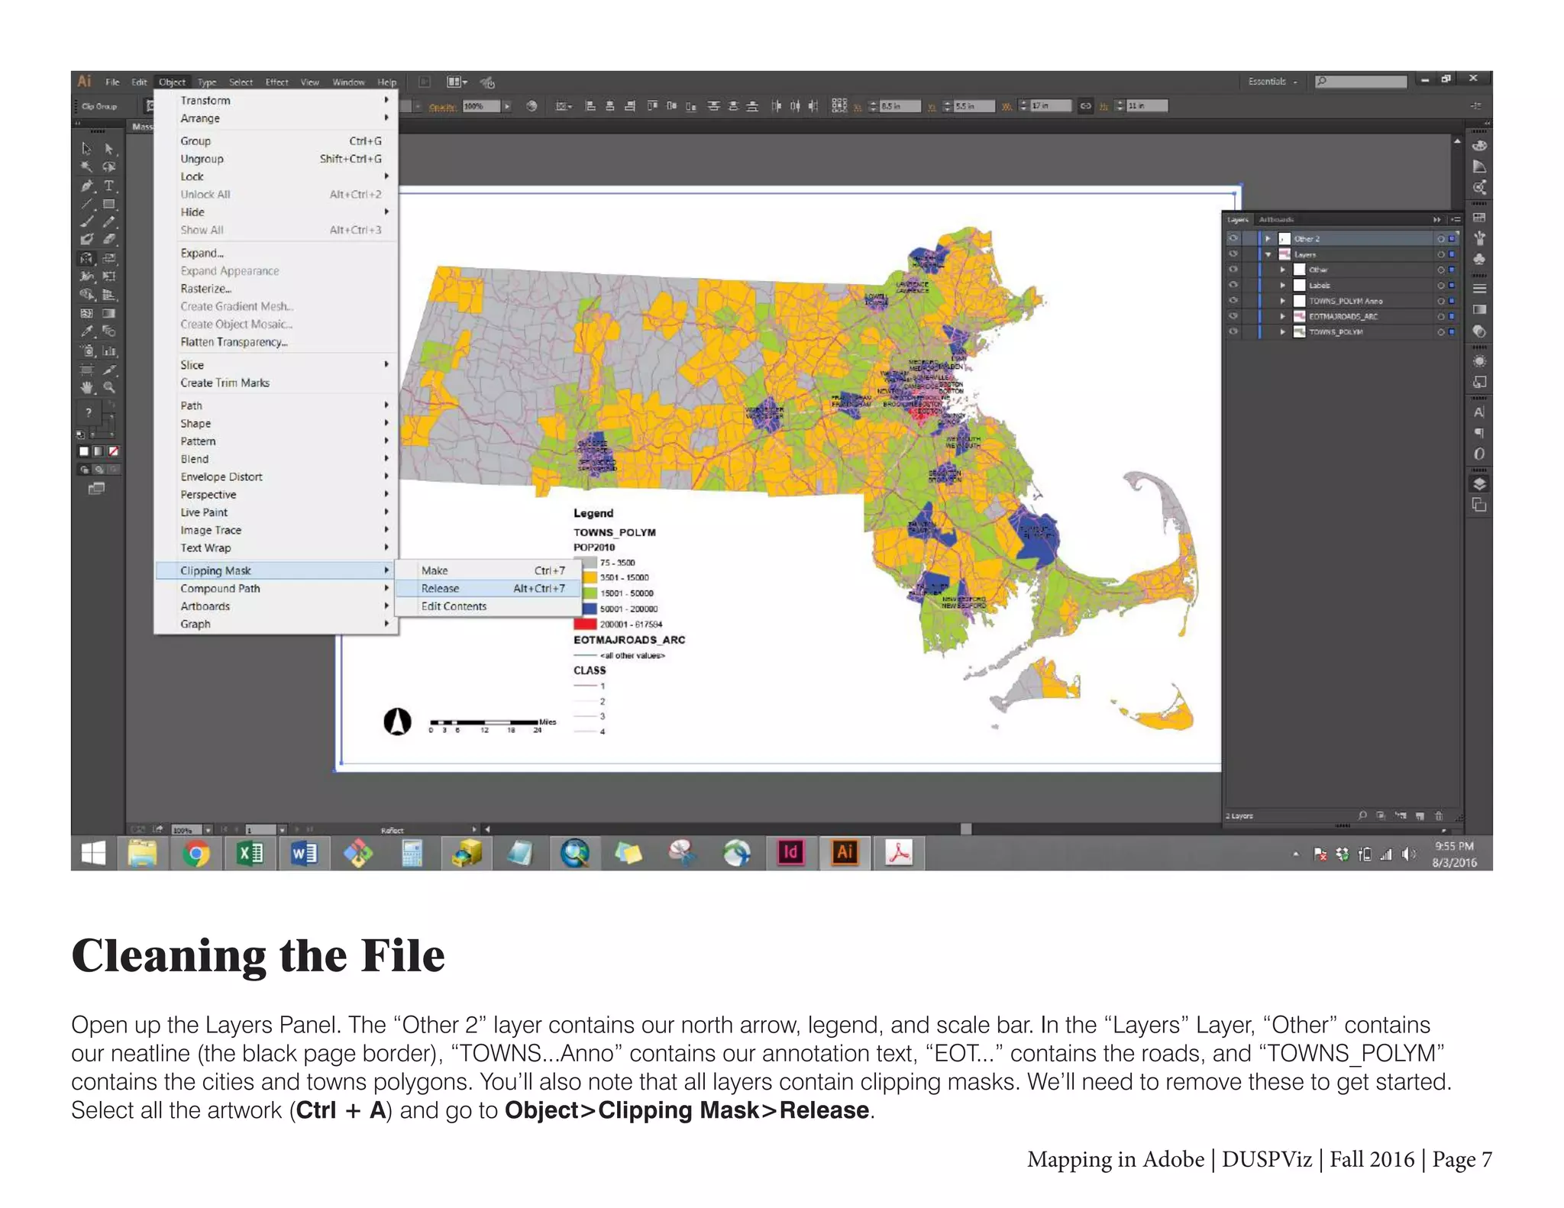Select the Pencil tool
The image size is (1564, 1208).
click(x=109, y=221)
